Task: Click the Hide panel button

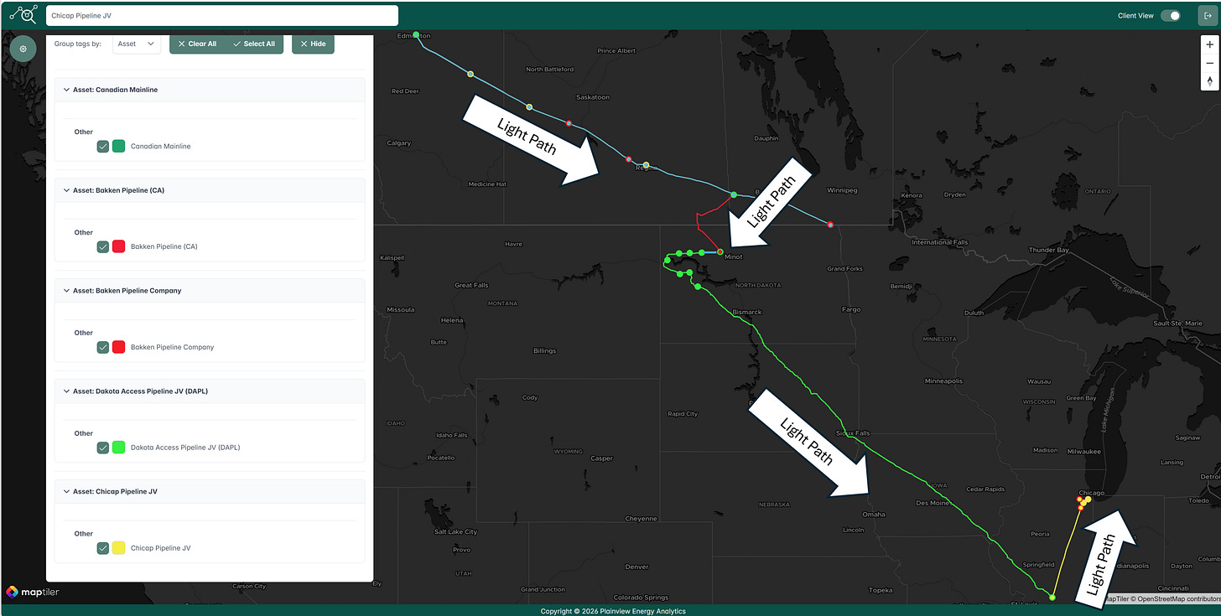Action: pos(313,44)
